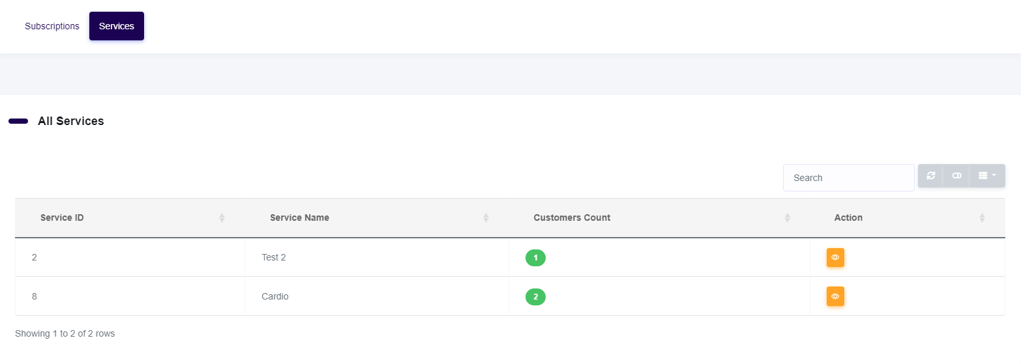Click the Customers Count header label

point(572,217)
